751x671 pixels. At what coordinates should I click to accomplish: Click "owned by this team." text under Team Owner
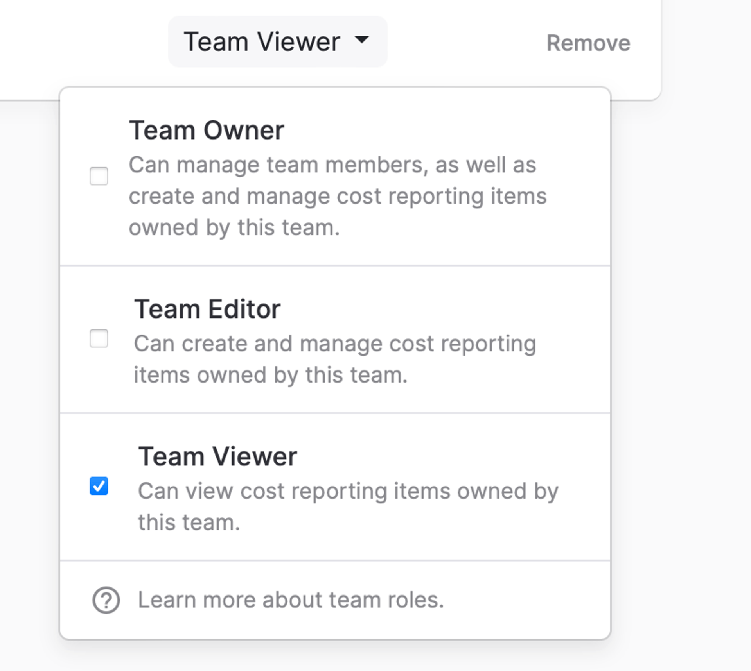[234, 227]
